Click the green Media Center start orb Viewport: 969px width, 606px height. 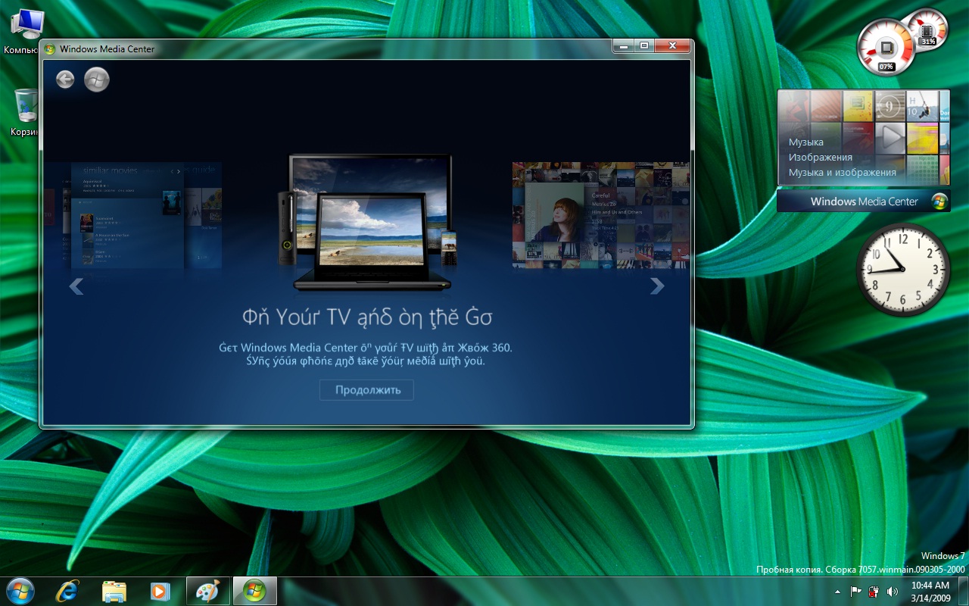(97, 79)
